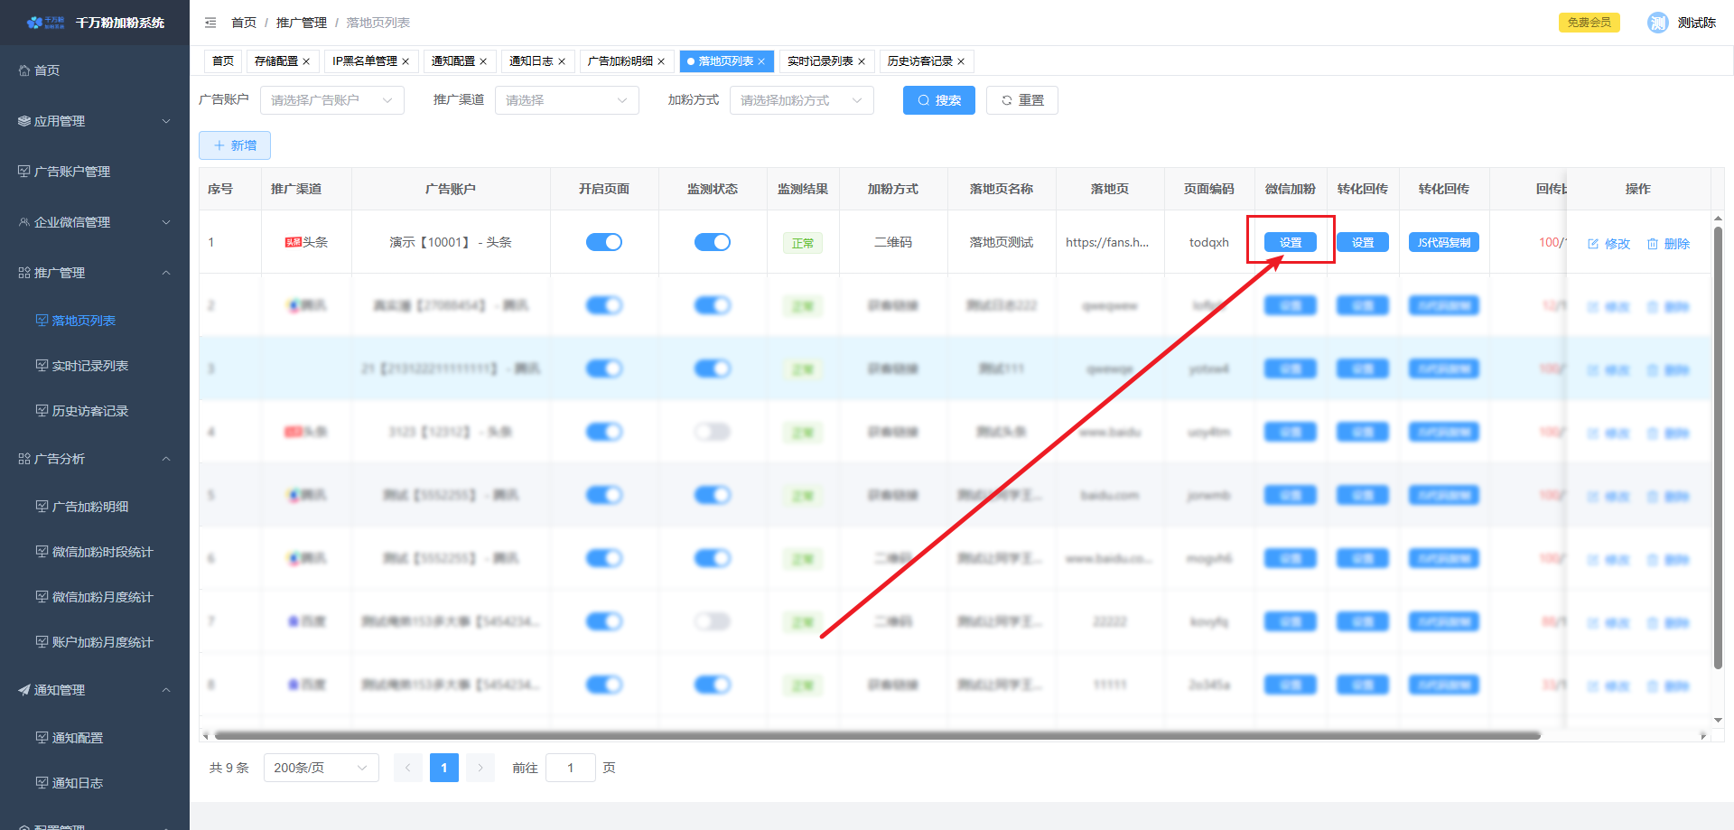Open the 加粉方式 dropdown filter
Image resolution: width=1734 pixels, height=830 pixels.
801,100
